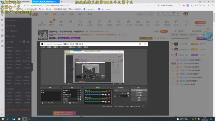Open the transition type dropdown in 转场特效 dock
This screenshot has height=121, width=215.
pos(122,90)
